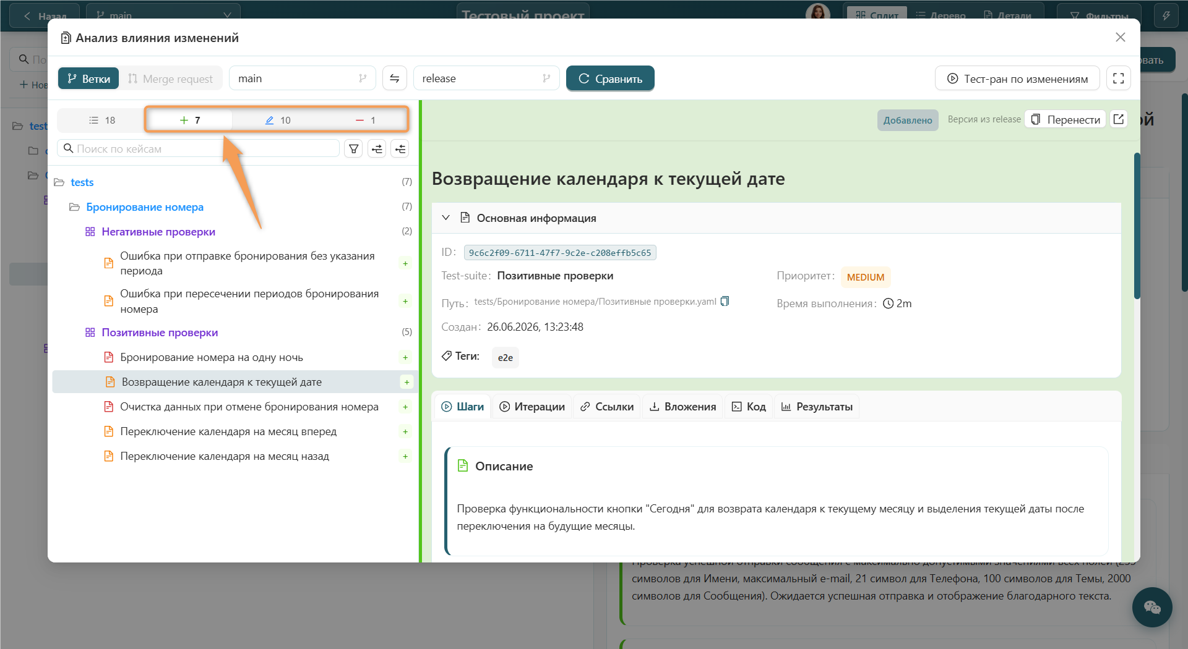This screenshot has height=649, width=1188.
Task: Click the case ID badge
Action: coord(560,253)
